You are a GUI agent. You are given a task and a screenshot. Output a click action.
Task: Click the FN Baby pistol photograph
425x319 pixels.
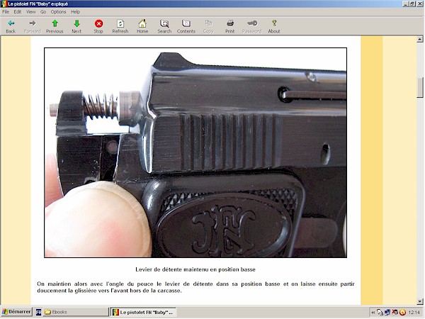pyautogui.click(x=195, y=152)
